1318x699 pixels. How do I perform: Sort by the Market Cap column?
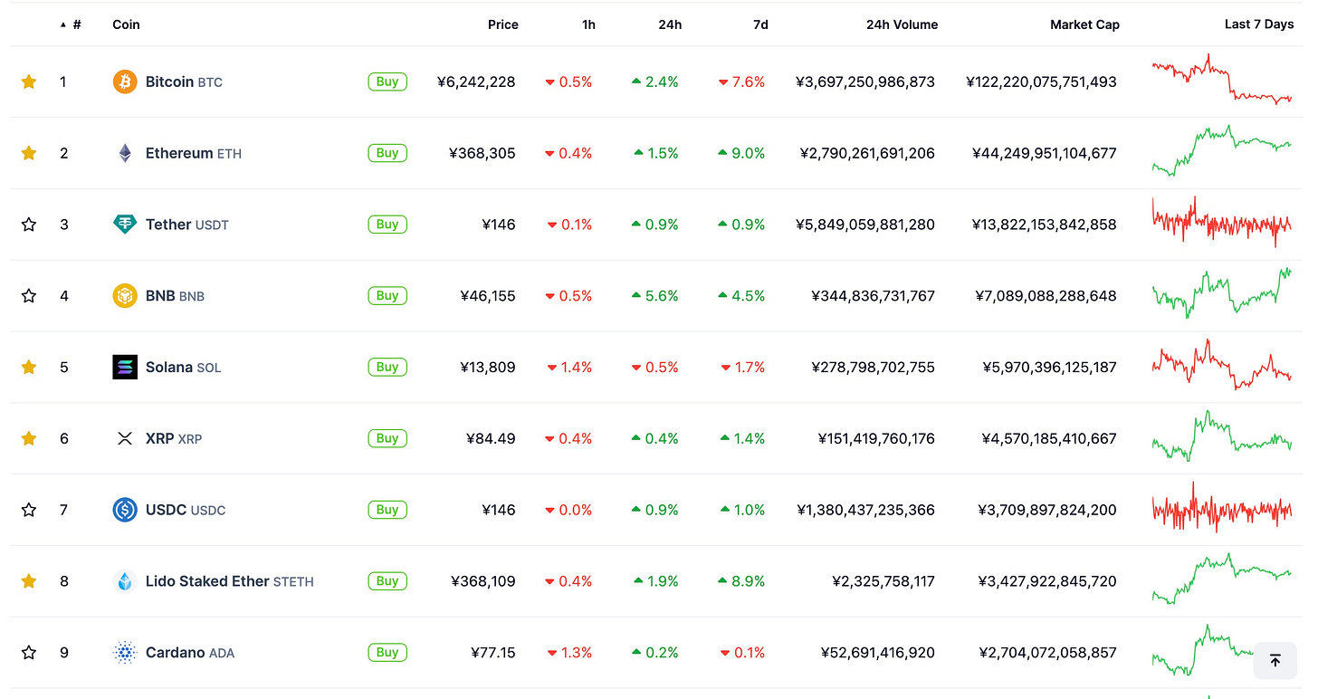(x=1084, y=24)
